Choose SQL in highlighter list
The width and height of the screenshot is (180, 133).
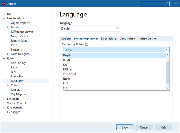click(114, 88)
